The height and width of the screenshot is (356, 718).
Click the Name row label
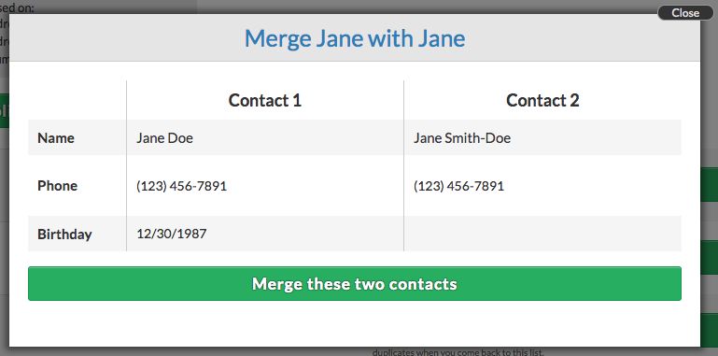(56, 138)
